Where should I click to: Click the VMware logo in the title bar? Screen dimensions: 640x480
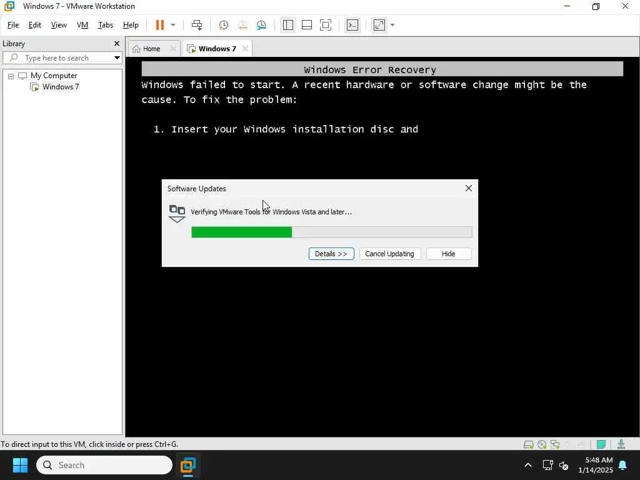tap(9, 6)
